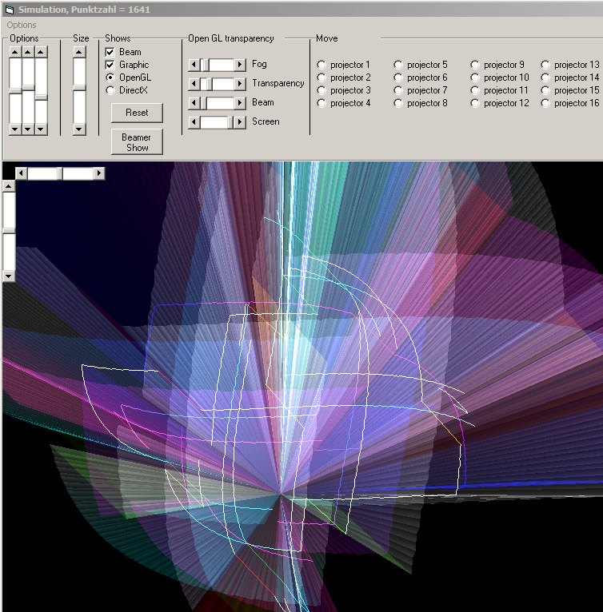Toggle the Graphic checkbox
This screenshot has width=603, height=612.
pyautogui.click(x=110, y=65)
